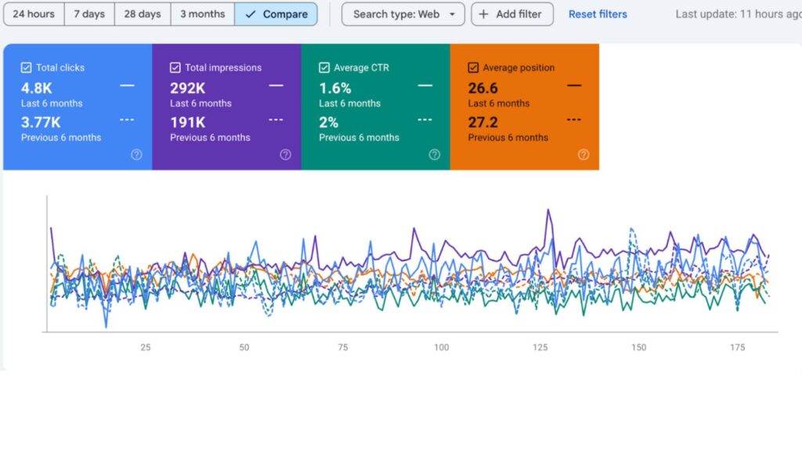Screen dimensions: 802x467
Task: Click the checkmark icon beside Compare
Action: (x=251, y=14)
